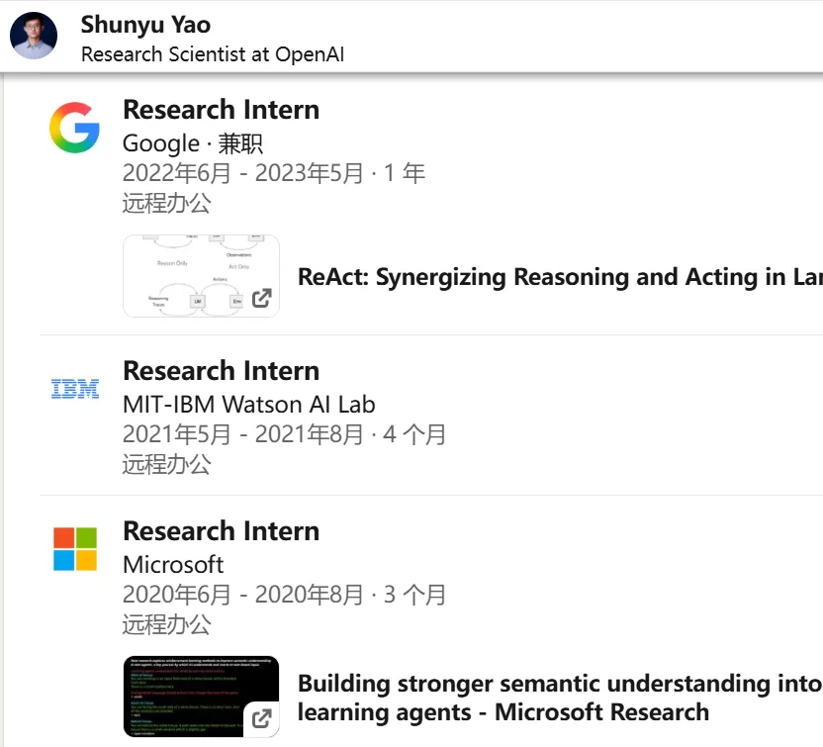823x747 pixels.
Task: Click the Microsoft company name text
Action: pyautogui.click(x=173, y=565)
